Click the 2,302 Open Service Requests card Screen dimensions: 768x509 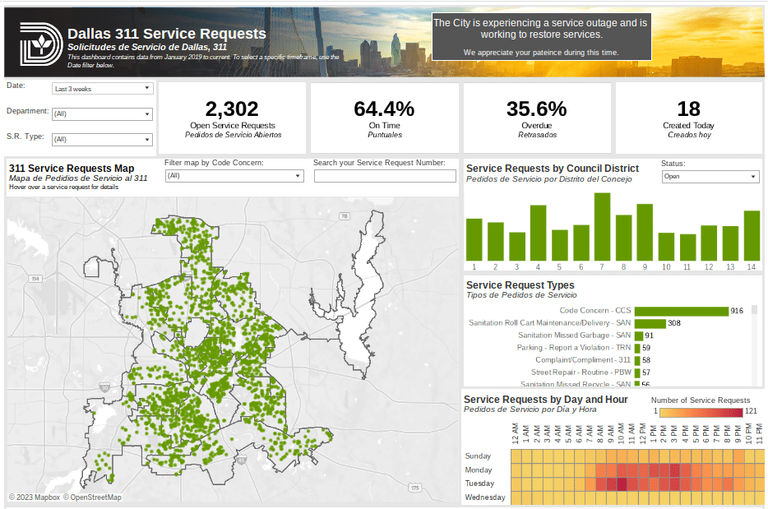click(232, 118)
